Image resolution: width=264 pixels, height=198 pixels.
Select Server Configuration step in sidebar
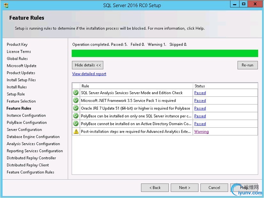pyautogui.click(x=24, y=130)
